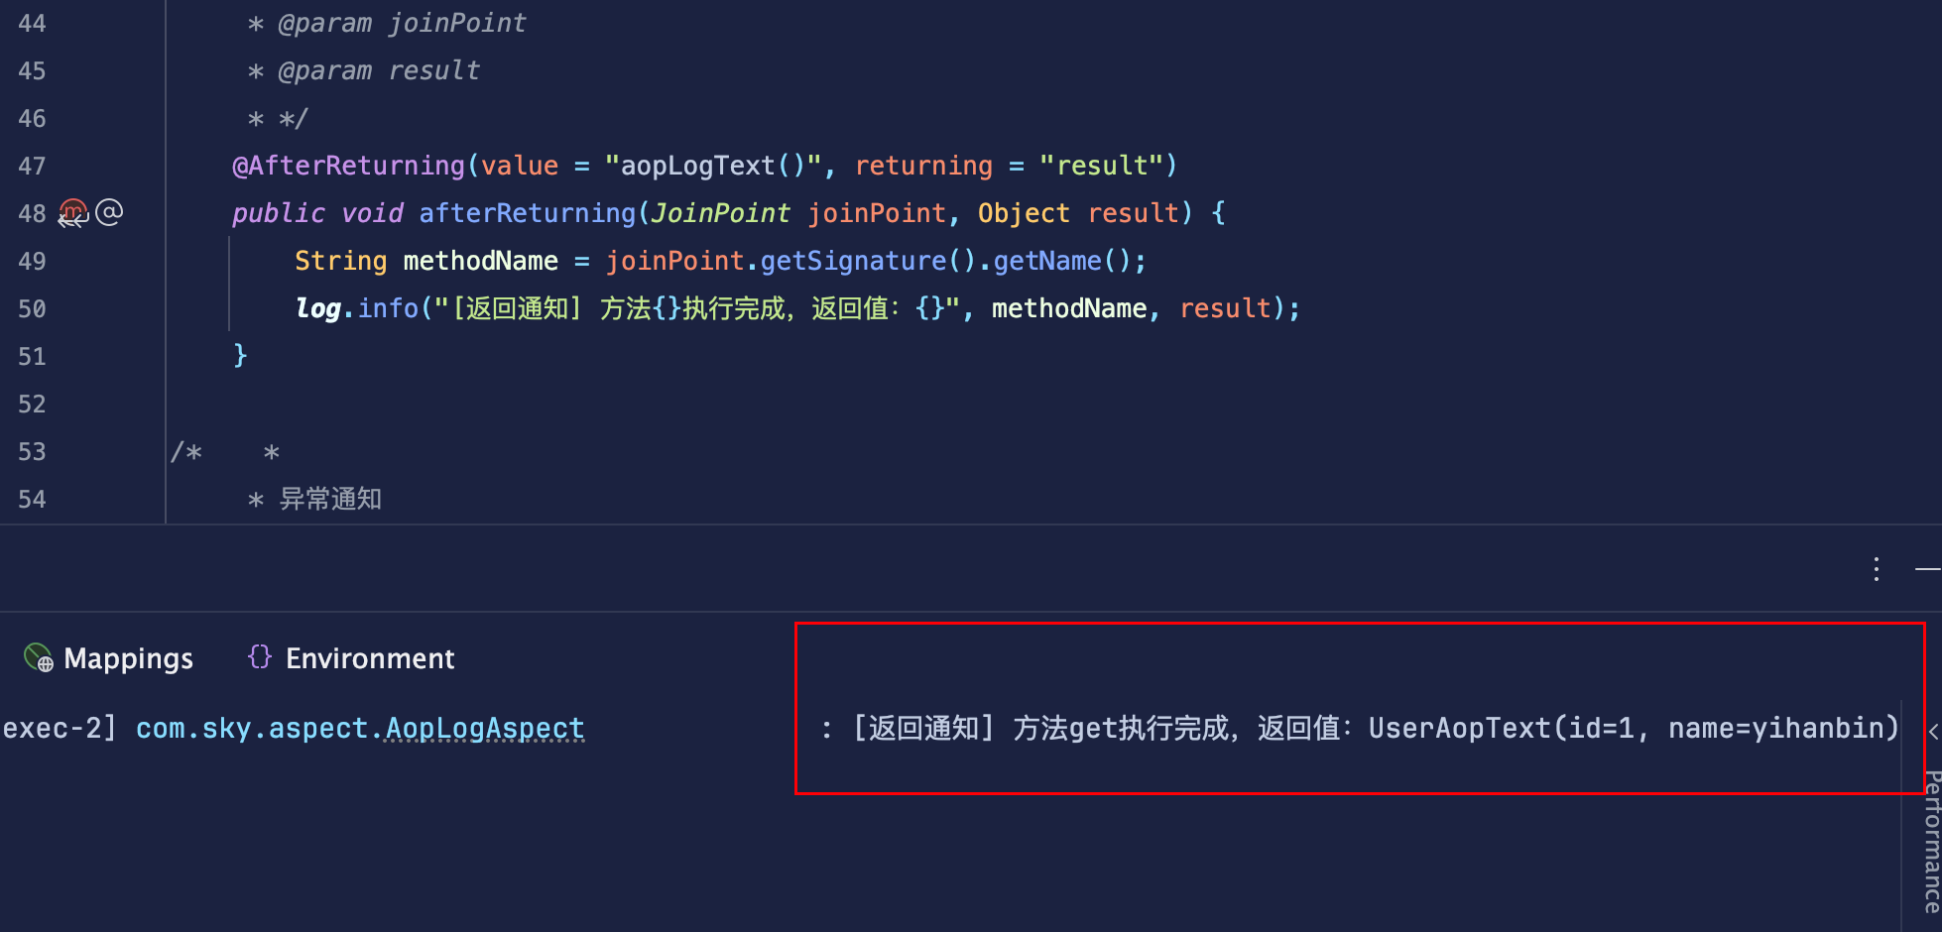
Task: Click the globe icon next to Mappings
Action: point(38,657)
